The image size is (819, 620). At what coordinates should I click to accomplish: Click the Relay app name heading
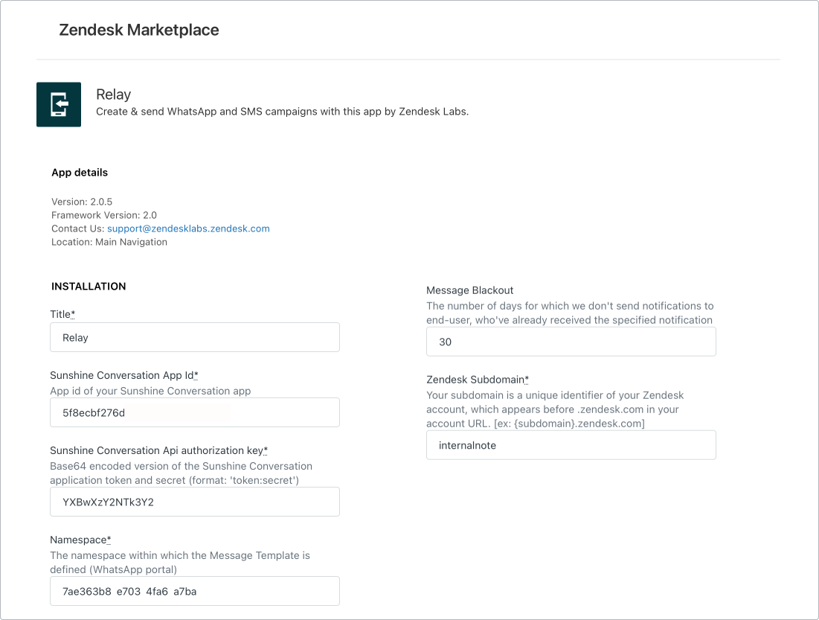coord(114,95)
